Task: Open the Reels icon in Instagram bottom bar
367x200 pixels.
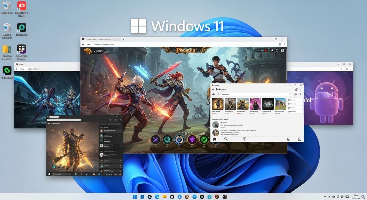Action: 244,139
